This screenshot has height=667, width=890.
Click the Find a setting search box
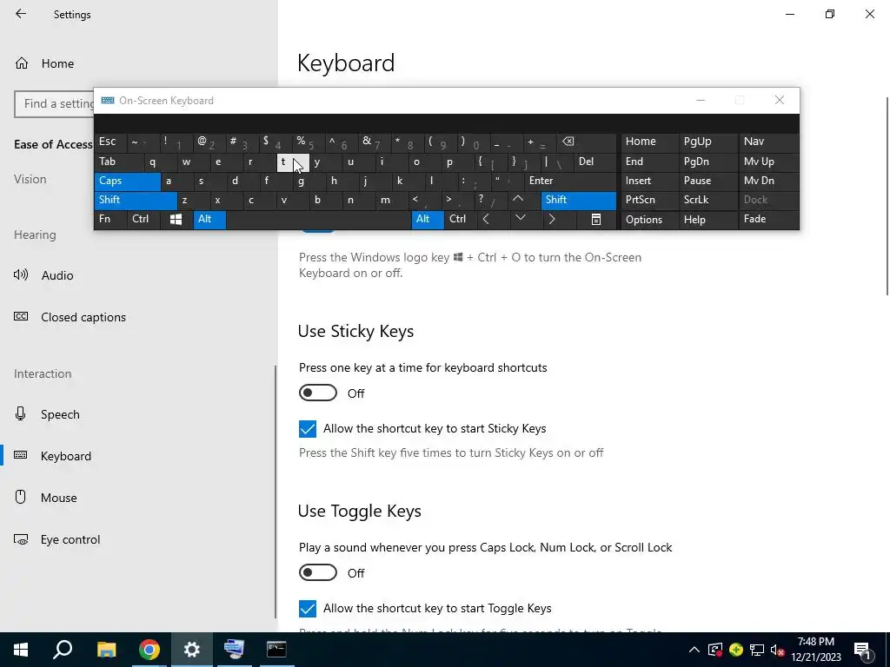click(55, 104)
